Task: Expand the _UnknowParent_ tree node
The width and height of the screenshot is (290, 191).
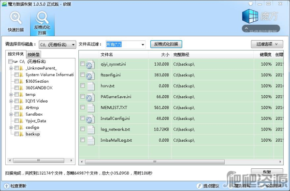Action: [x=11, y=68]
